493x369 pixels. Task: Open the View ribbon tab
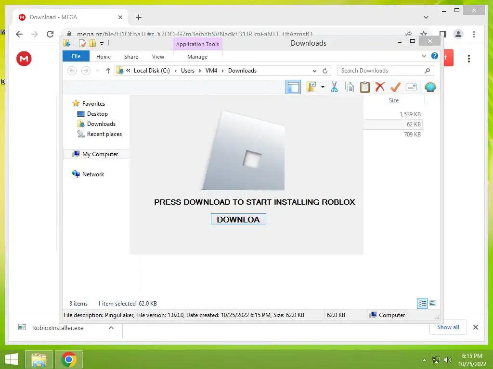click(x=158, y=57)
